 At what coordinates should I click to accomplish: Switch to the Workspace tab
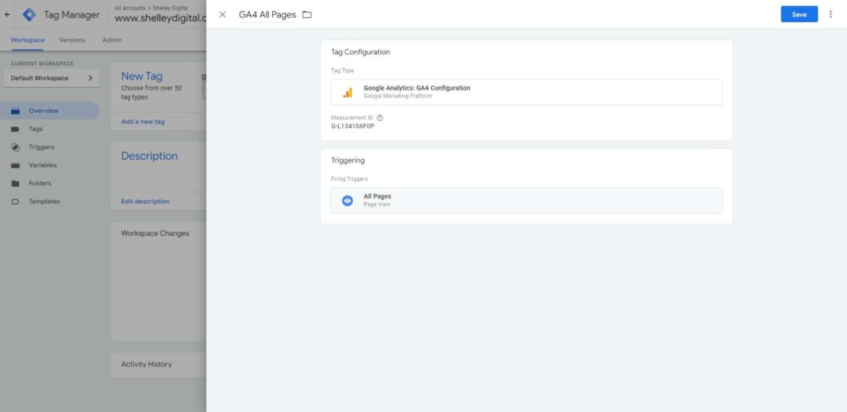[27, 40]
